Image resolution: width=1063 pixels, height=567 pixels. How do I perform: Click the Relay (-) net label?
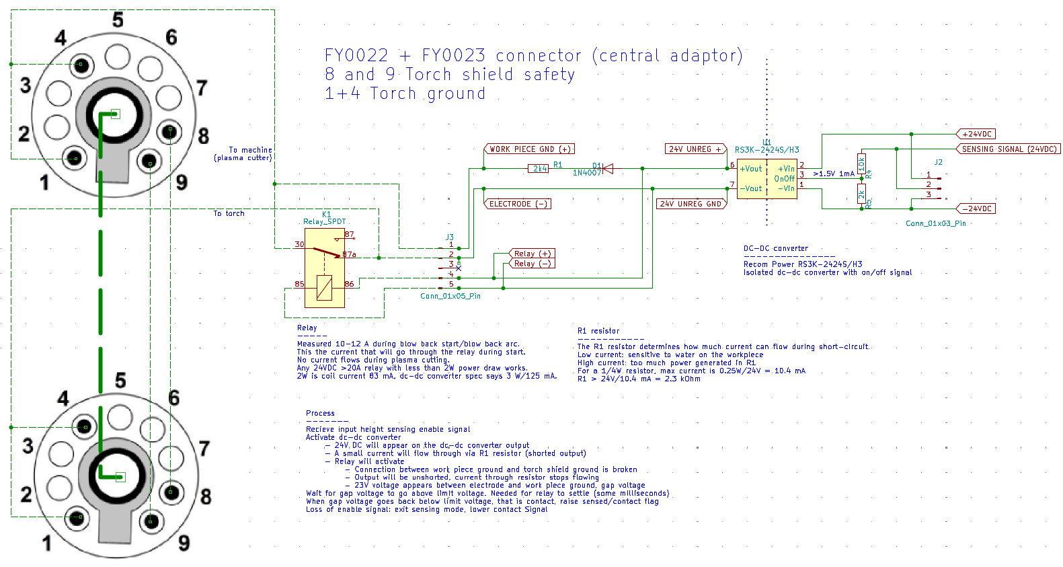532,264
